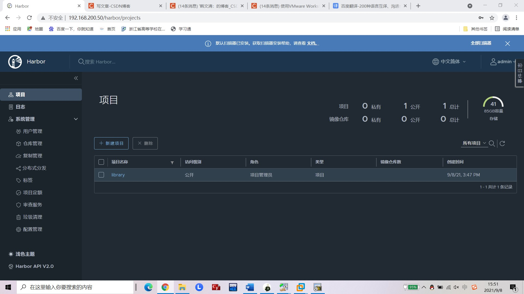Select 用户管理 from the system management menu
The height and width of the screenshot is (294, 524).
pyautogui.click(x=32, y=131)
